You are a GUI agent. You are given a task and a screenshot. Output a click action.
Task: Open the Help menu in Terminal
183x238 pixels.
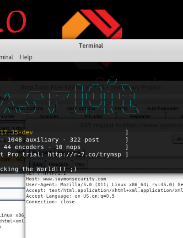point(26,57)
